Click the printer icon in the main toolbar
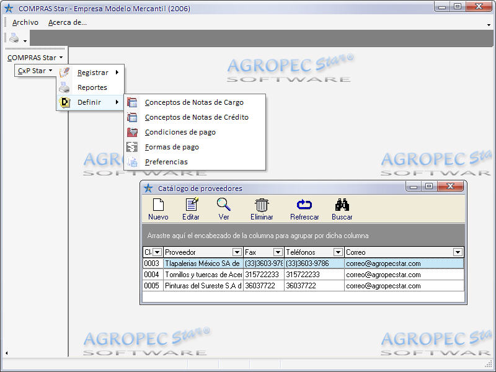The width and height of the screenshot is (496, 372). [14, 38]
